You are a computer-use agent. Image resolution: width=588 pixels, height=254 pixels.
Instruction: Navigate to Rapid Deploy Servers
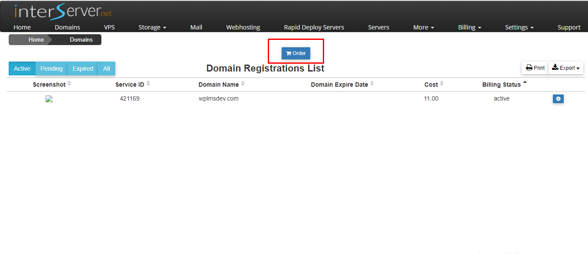click(x=314, y=27)
